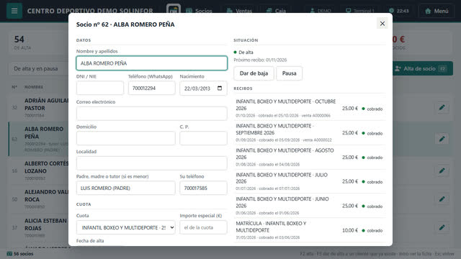
Task: Select the OCTUBRE 2026 receipt
Action: point(310,109)
